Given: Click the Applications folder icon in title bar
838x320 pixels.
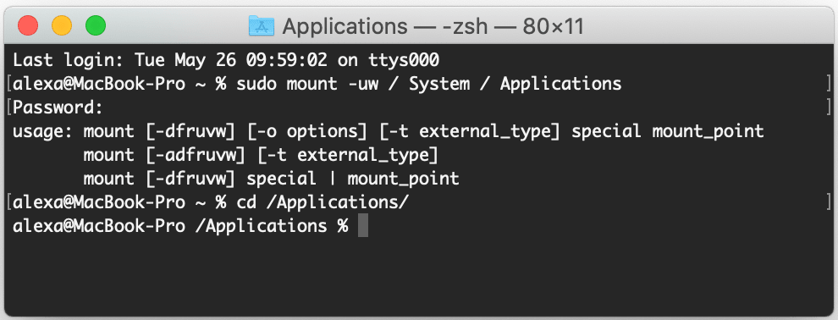Looking at the screenshot, I should (x=262, y=25).
